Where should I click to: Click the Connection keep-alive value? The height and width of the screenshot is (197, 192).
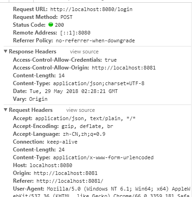(62, 142)
